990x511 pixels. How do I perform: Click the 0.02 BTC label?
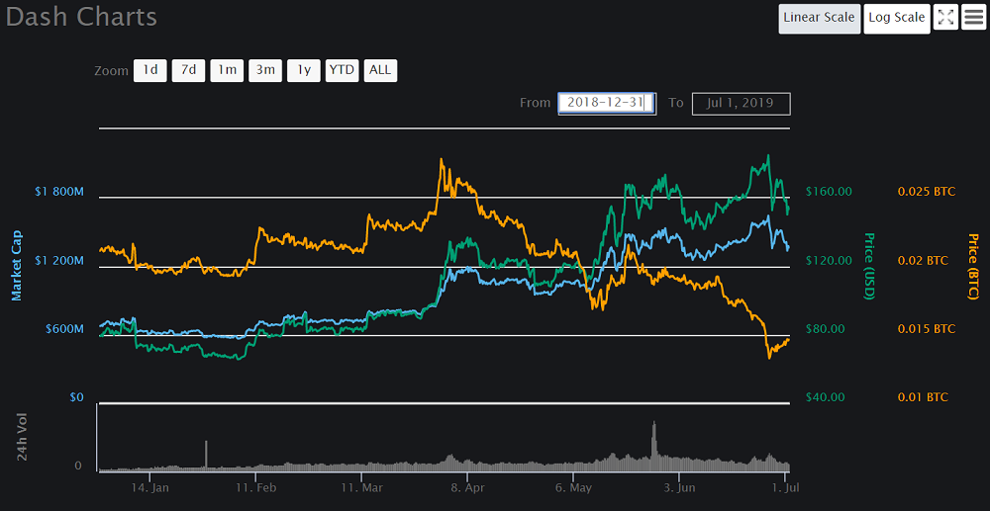(x=923, y=260)
